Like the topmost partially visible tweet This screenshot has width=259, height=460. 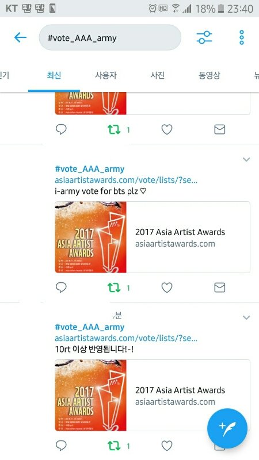point(167,129)
